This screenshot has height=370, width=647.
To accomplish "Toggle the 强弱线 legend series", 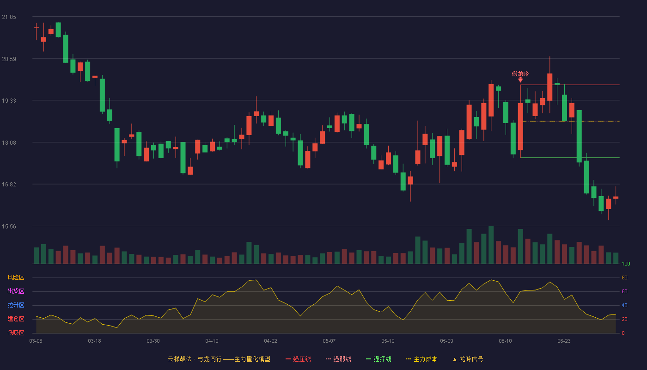I will click(338, 359).
